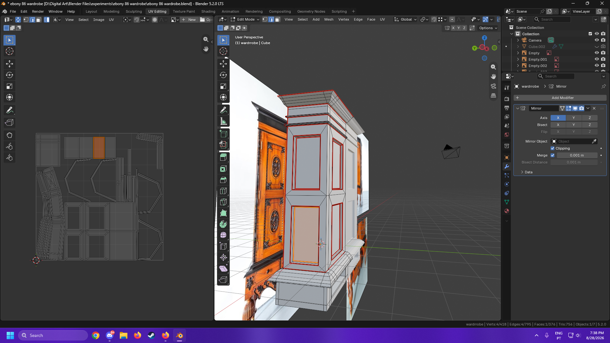Toggle Bisect X button
The image size is (610, 343).
(x=558, y=125)
